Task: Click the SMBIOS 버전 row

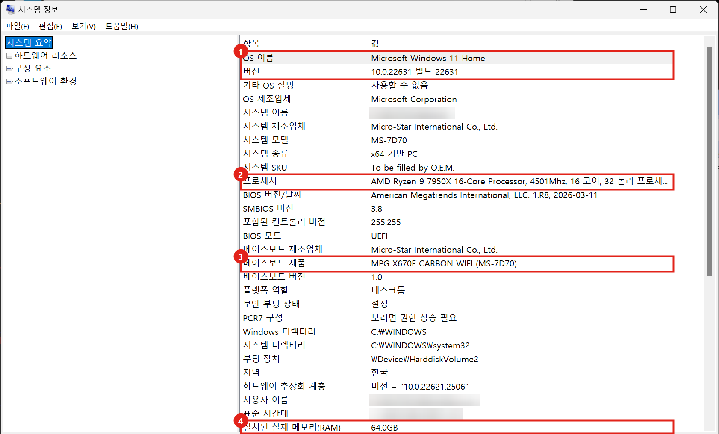Action: pos(457,209)
